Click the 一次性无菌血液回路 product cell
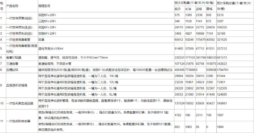Viewport: 254px width, 133px height. pyautogui.click(x=20, y=103)
